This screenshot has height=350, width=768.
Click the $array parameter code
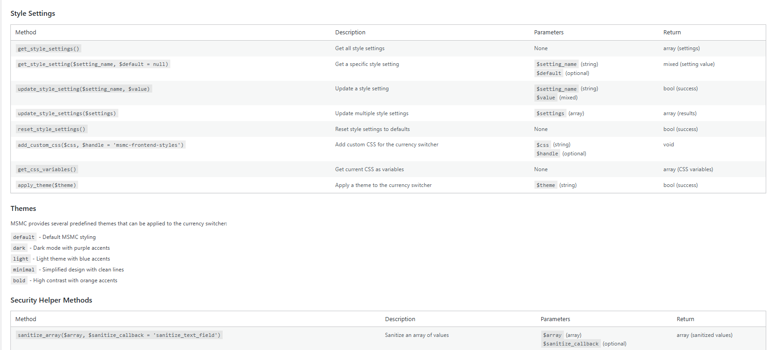(552, 335)
